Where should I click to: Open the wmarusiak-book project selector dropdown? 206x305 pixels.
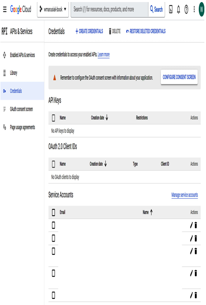(x=53, y=9)
